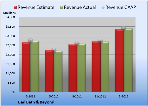Click the GAAP marker above 3-2013
The image size is (148, 106).
click(124, 28)
